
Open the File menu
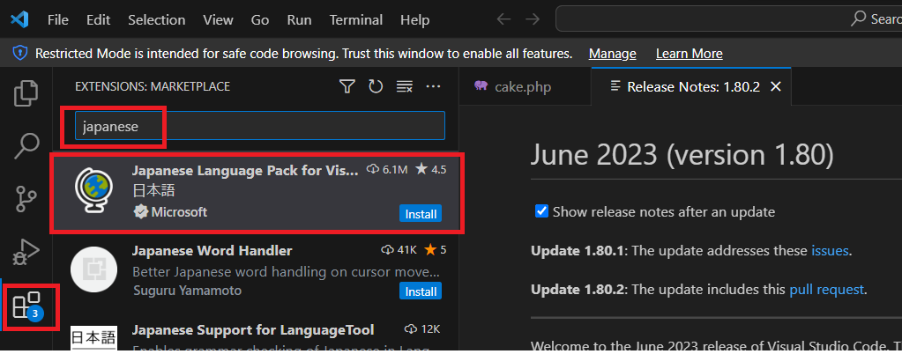(x=58, y=20)
